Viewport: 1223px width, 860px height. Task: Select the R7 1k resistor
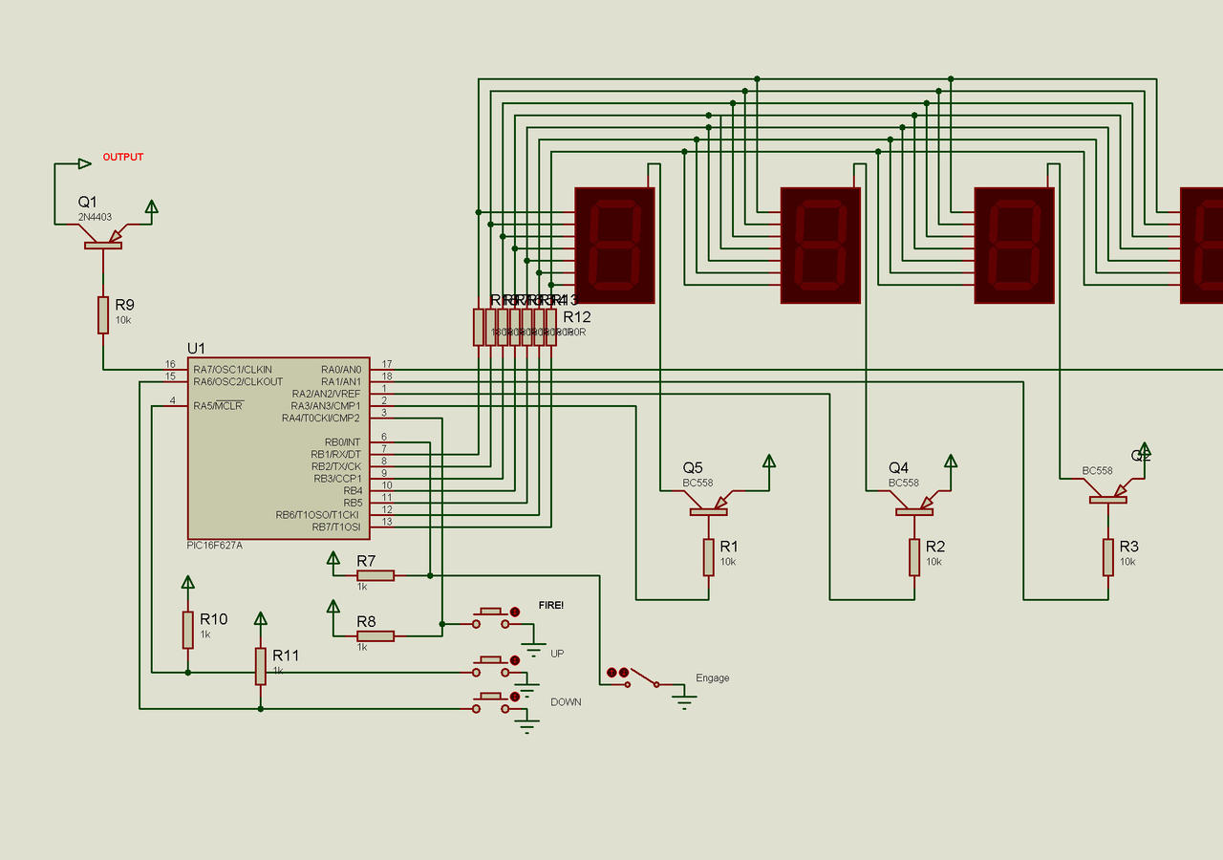[x=375, y=575]
